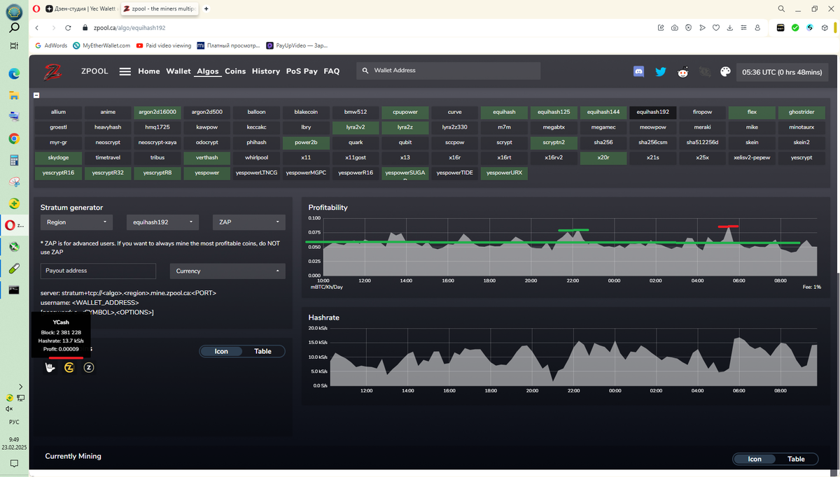Click the Opera bookmark heart icon
Screen dimensions: 840x477
(x=715, y=28)
